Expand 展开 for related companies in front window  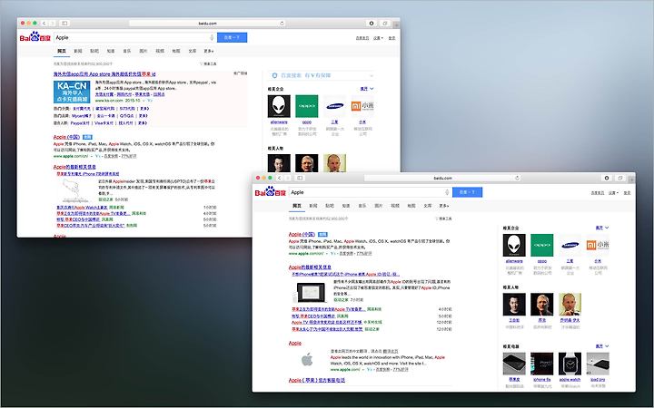click(x=602, y=228)
